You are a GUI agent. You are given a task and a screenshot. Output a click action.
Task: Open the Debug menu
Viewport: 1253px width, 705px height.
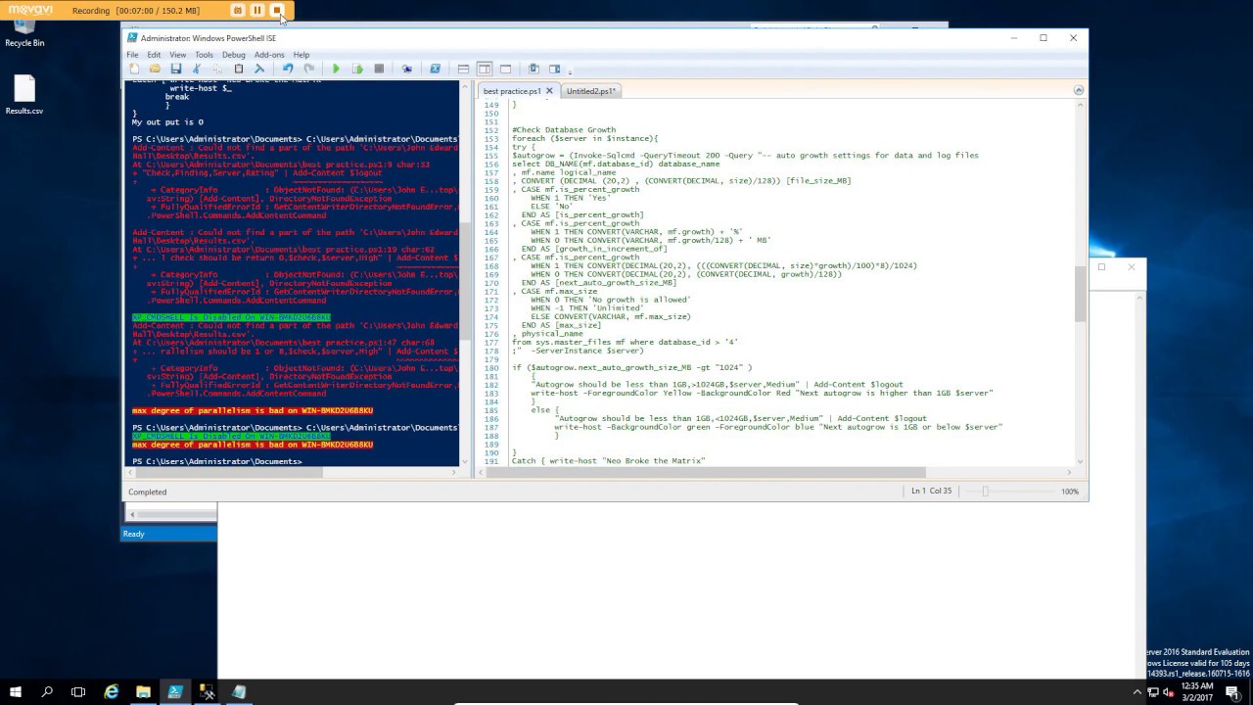[233, 55]
